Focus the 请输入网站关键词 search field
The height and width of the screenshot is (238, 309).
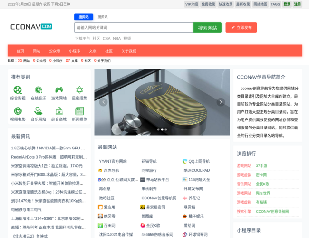click(134, 28)
